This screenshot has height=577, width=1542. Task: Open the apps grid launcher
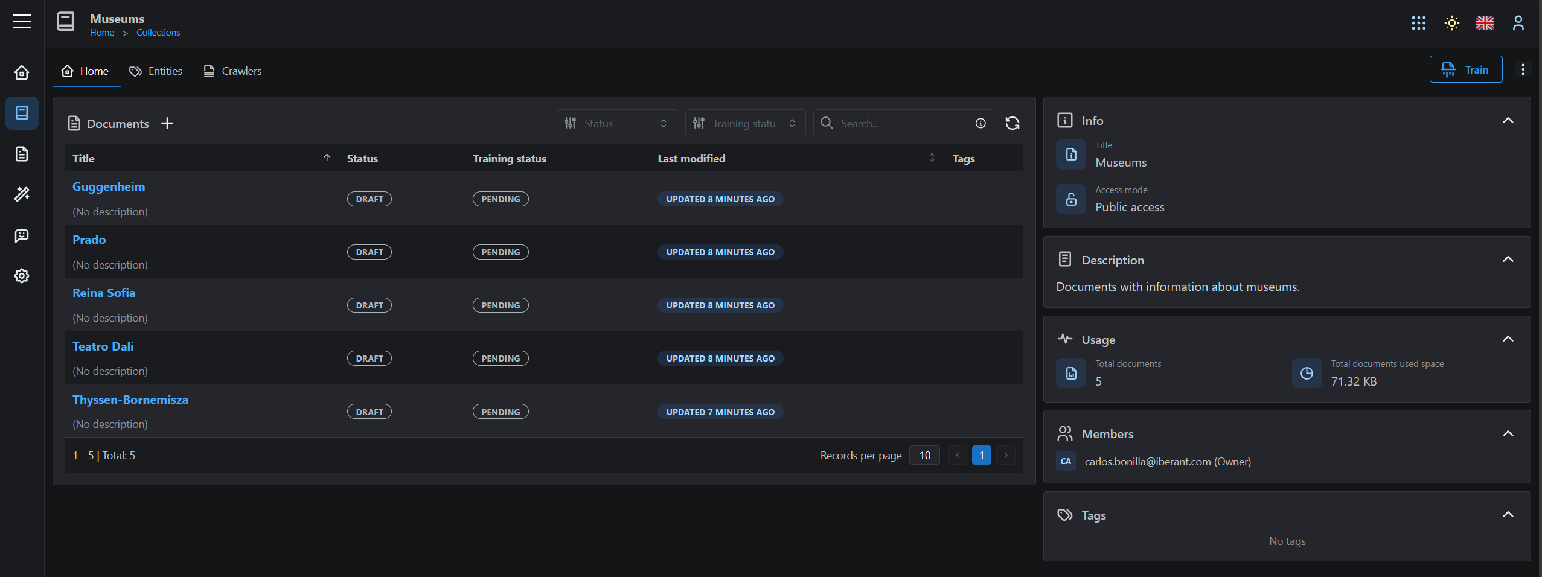pyautogui.click(x=1418, y=23)
